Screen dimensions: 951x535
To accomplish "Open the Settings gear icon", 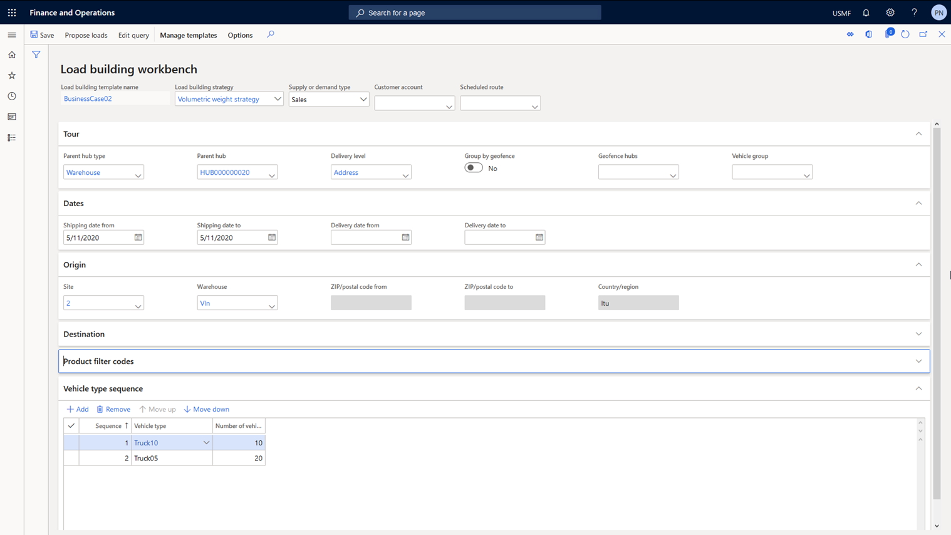I will [890, 13].
